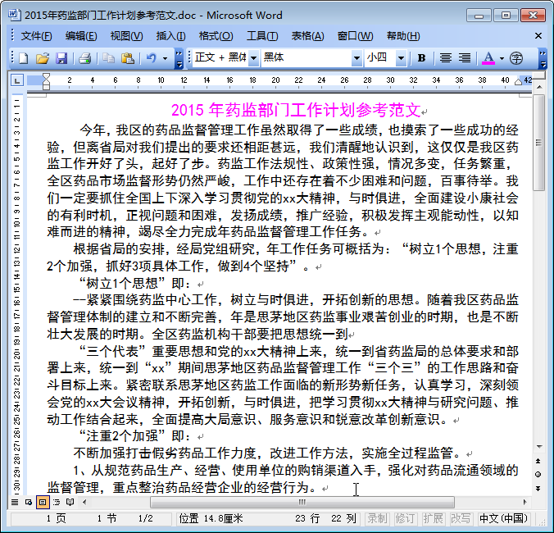554x533 pixels.
Task: Click the vertical scrollbar up arrow
Action: pos(538,87)
